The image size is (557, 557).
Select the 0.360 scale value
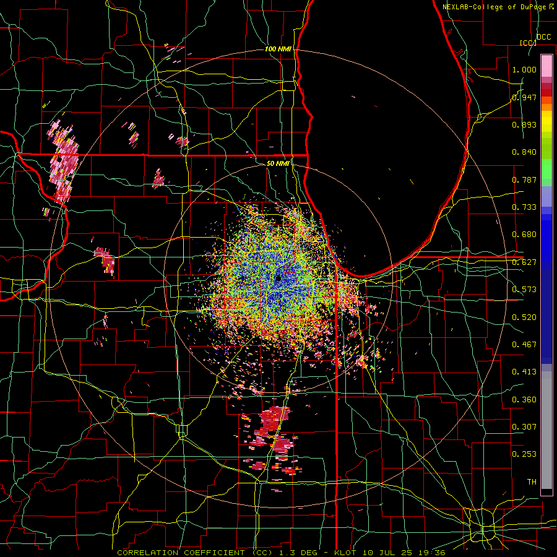coord(524,400)
